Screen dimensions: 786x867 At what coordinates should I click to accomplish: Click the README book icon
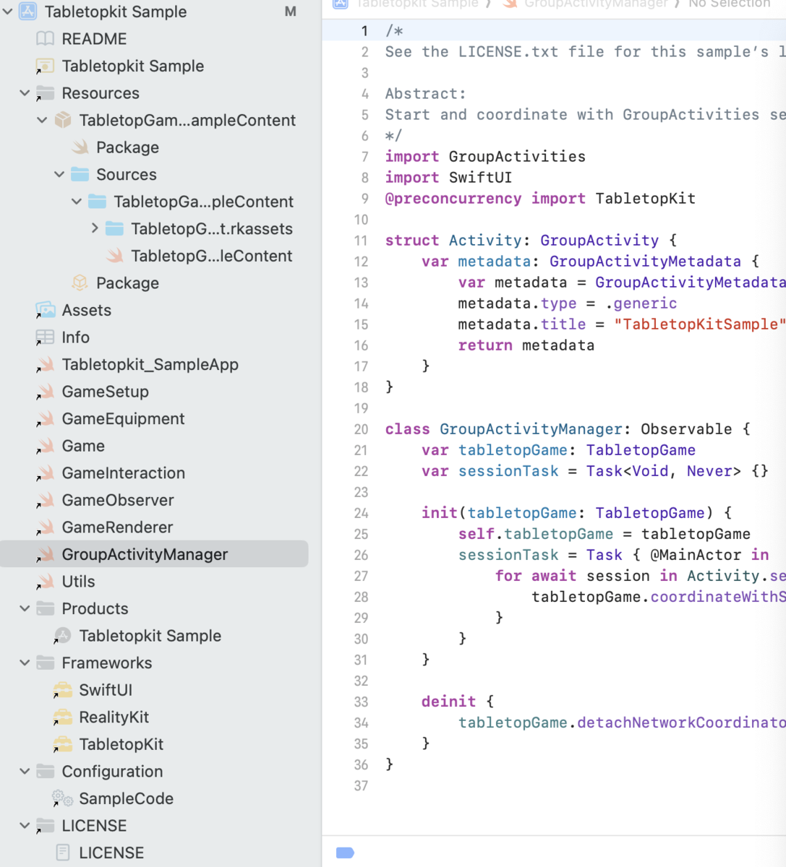click(46, 39)
